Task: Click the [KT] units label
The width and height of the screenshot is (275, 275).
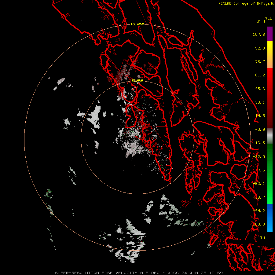Action: 261,21
